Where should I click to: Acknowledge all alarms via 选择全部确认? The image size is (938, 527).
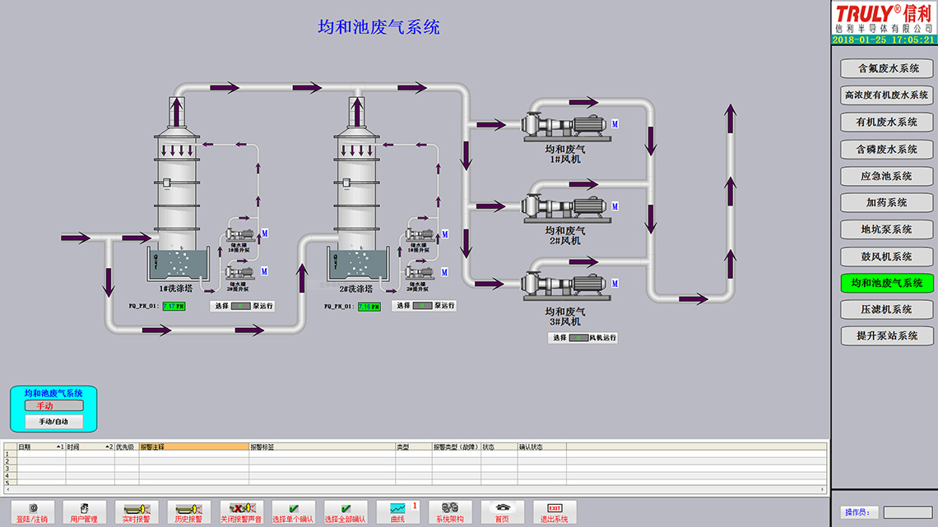(346, 512)
